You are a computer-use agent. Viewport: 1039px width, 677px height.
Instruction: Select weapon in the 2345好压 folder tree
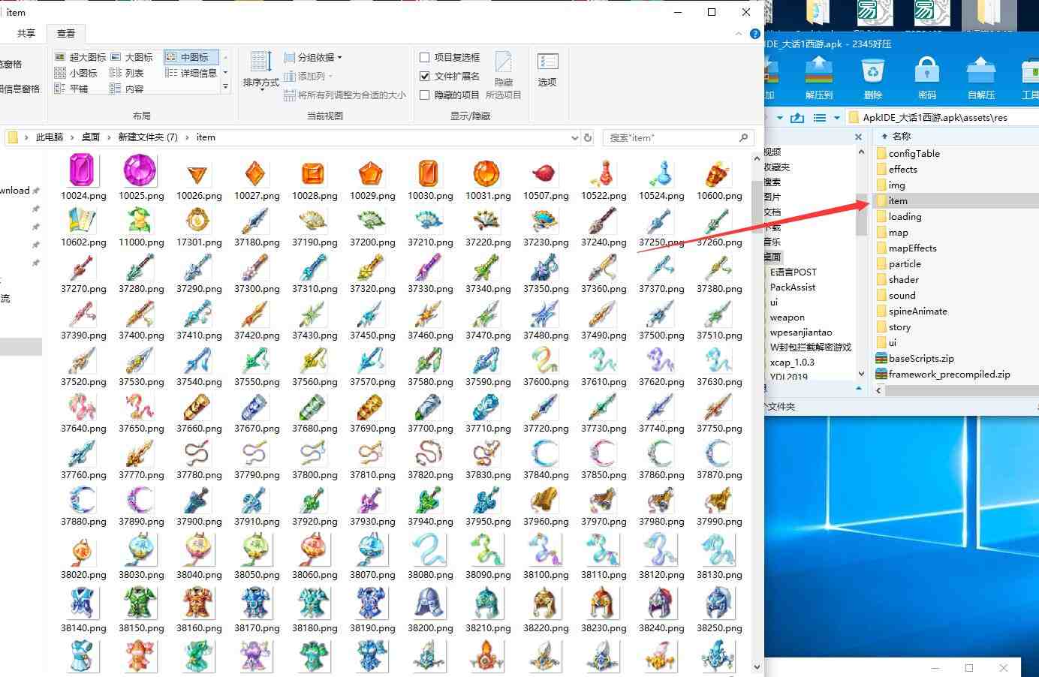[788, 317]
